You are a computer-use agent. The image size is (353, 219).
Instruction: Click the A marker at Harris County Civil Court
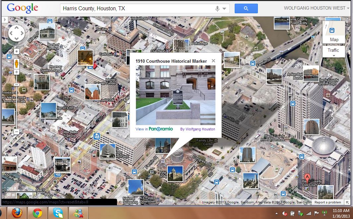pos(307,178)
